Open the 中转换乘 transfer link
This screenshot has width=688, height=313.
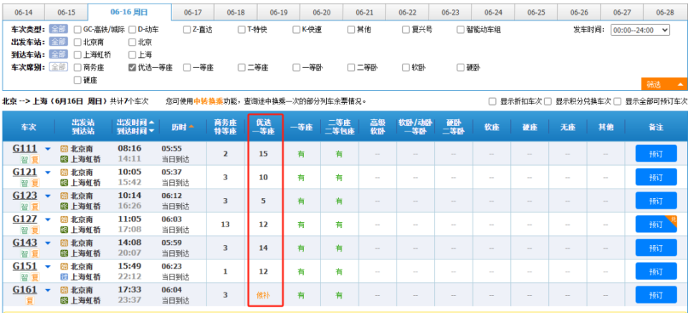coord(208,101)
